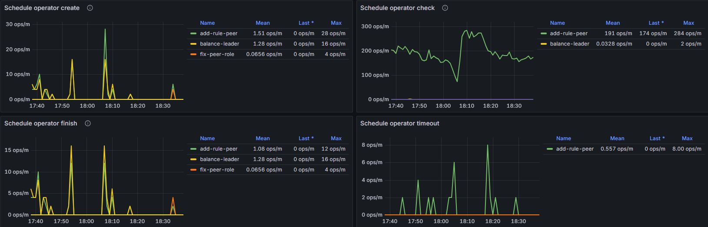Image resolution: width=708 pixels, height=227 pixels.
Task: Toggle balance-leader series in finish panel legend
Action: pyautogui.click(x=219, y=159)
